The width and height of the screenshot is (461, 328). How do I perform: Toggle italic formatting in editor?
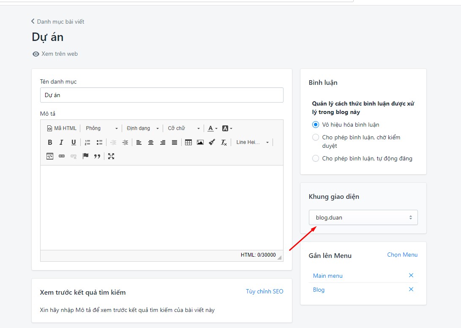point(61,142)
